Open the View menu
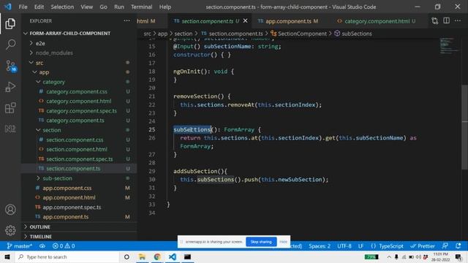This screenshot has height=263, width=468. point(86,7)
